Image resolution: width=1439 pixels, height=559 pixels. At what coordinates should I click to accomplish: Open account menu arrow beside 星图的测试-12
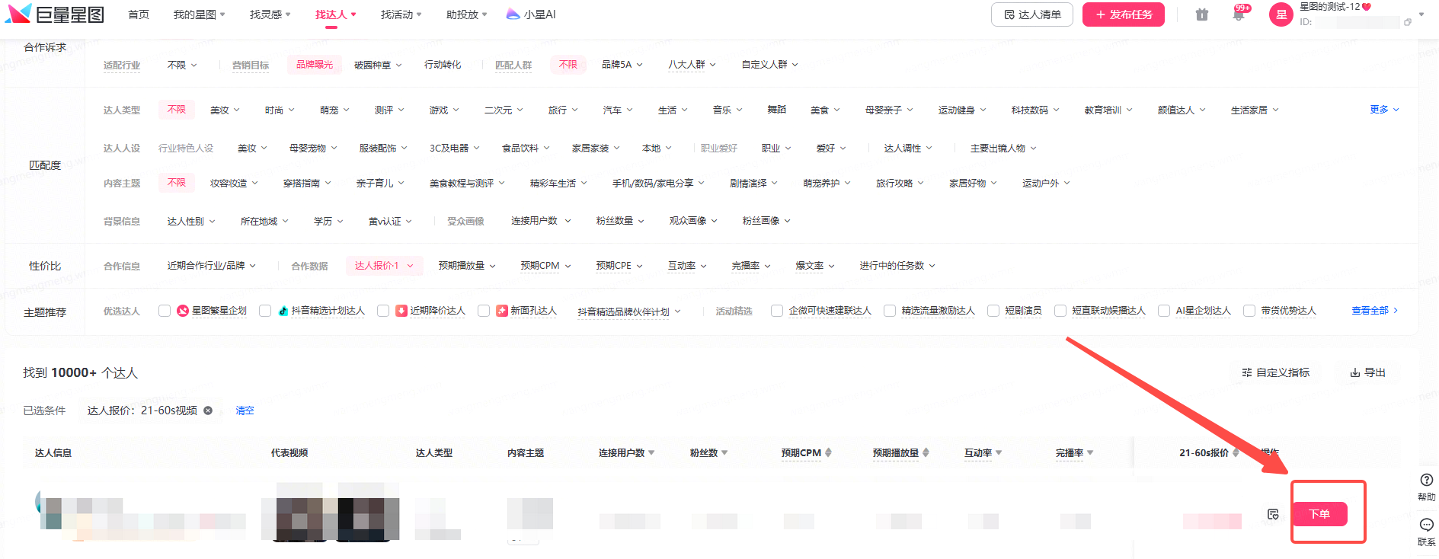tap(1421, 14)
